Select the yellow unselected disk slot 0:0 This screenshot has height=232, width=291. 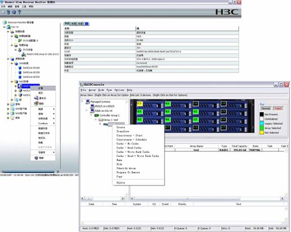pyautogui.click(x=140, y=104)
